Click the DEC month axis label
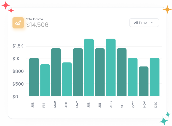The image size is (172, 126). (156, 105)
